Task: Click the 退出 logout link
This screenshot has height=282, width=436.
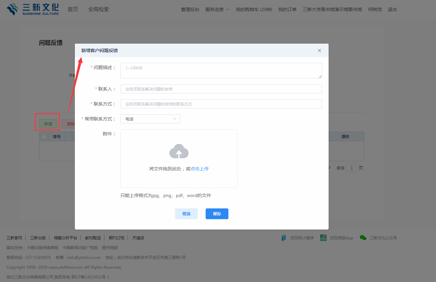Action: (392, 9)
